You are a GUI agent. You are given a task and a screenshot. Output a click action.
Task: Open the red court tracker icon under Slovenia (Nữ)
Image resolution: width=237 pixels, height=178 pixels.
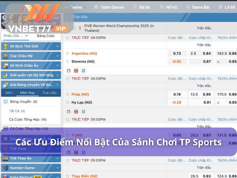tap(76, 71)
